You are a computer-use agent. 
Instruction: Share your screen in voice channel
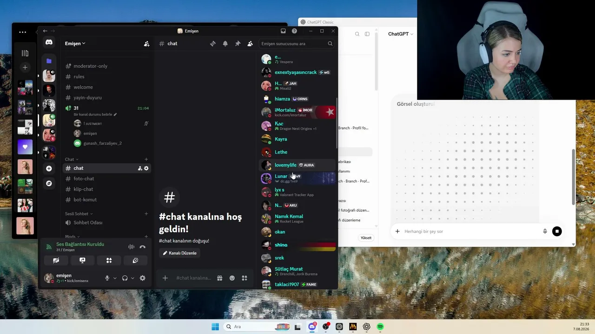click(x=82, y=261)
